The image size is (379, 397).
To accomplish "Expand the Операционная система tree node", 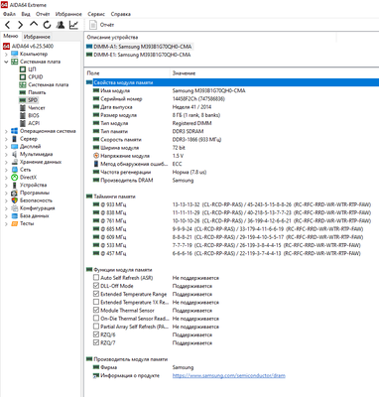I will click(x=6, y=131).
